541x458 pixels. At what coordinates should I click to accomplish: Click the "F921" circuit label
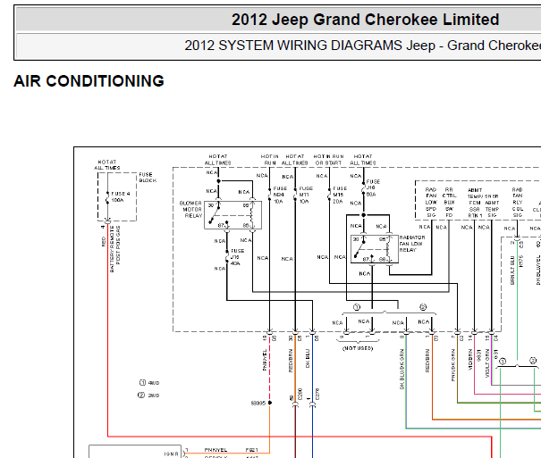pos(252,450)
